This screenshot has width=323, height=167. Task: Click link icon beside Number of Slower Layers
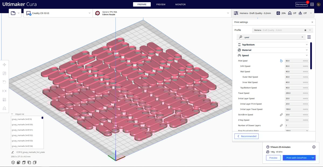point(281,126)
